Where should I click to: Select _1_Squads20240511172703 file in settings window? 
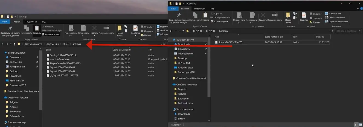(x=64, y=75)
